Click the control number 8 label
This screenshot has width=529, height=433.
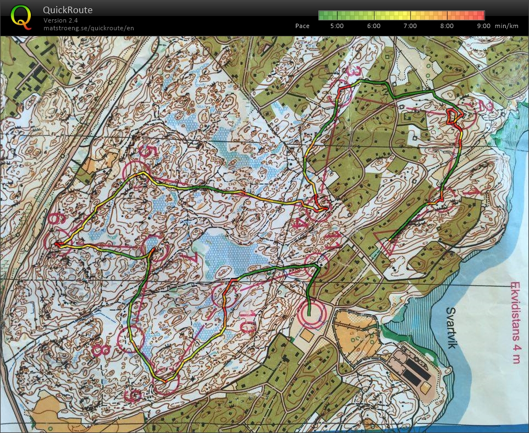(101, 350)
